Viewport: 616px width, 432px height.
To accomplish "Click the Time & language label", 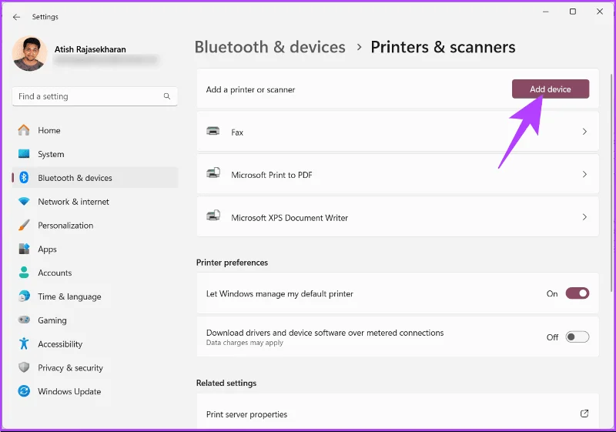I will coord(69,297).
